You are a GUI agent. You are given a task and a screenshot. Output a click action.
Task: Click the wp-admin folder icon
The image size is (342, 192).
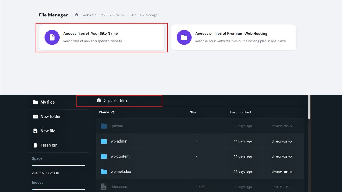pos(104,141)
